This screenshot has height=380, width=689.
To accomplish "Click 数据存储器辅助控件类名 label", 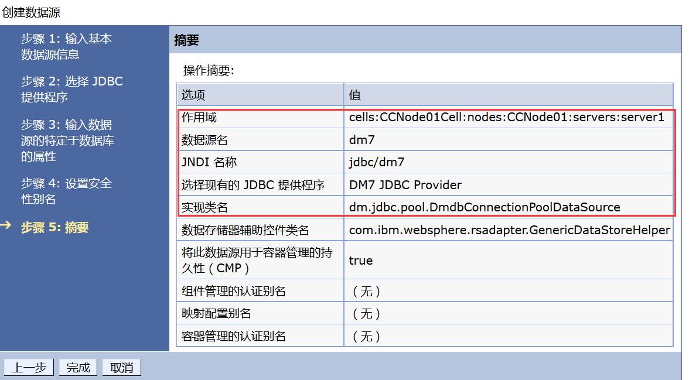I will click(x=245, y=230).
